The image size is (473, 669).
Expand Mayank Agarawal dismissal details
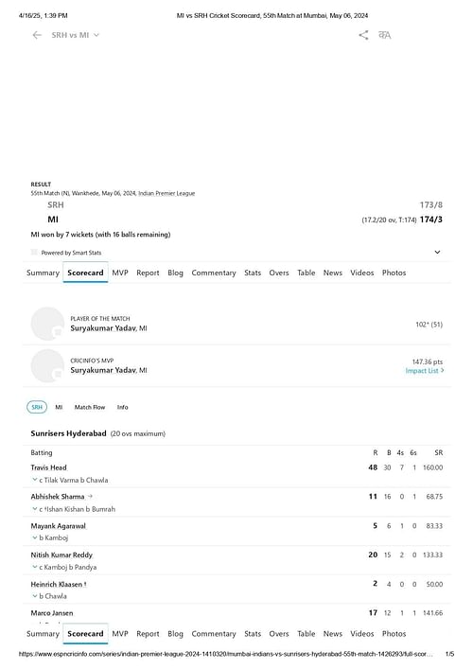(x=35, y=537)
